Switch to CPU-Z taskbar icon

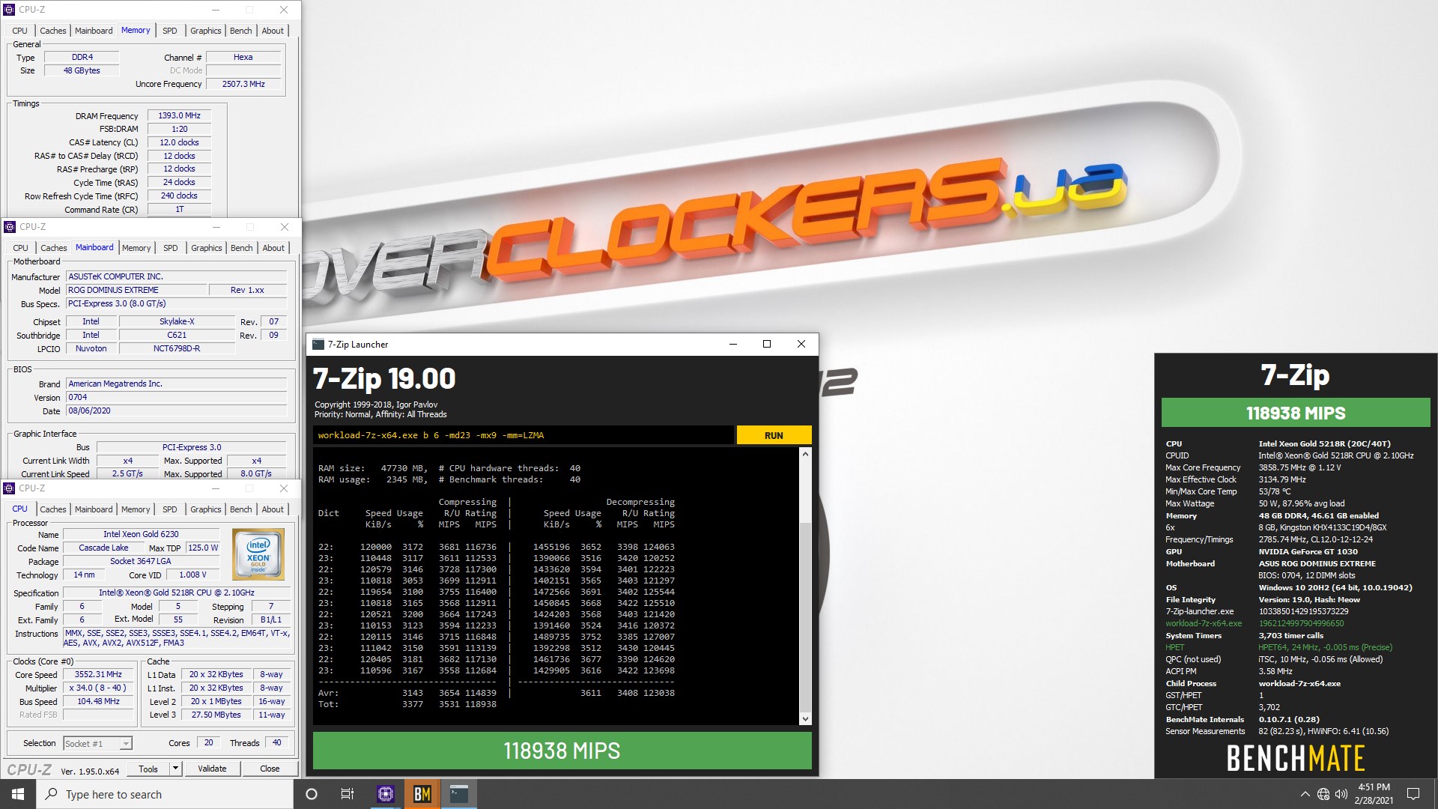pyautogui.click(x=386, y=794)
